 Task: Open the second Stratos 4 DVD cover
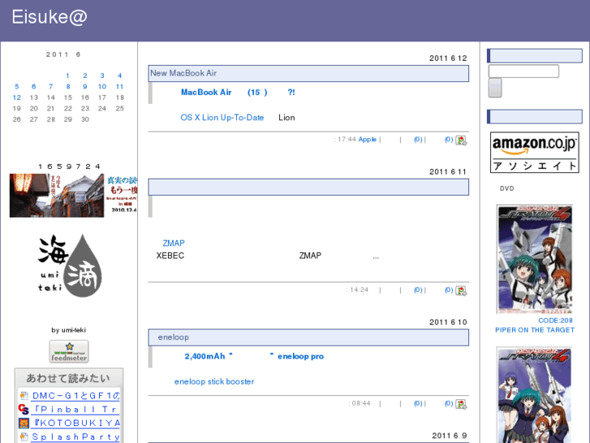coord(535,395)
